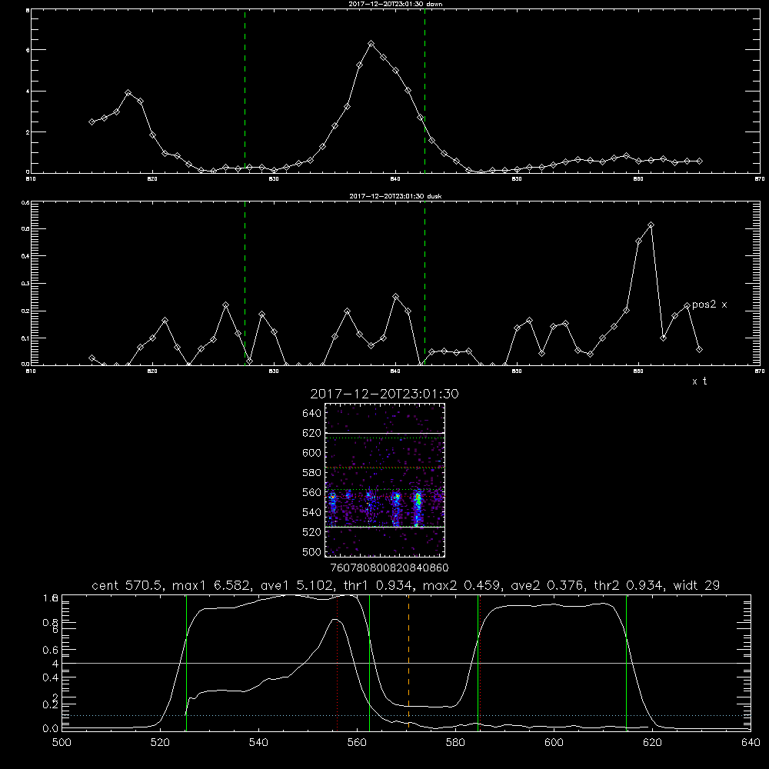This screenshot has width=769, height=769.
Task: Click the '560' x-axis label of bottom plot
Action: coord(357,743)
